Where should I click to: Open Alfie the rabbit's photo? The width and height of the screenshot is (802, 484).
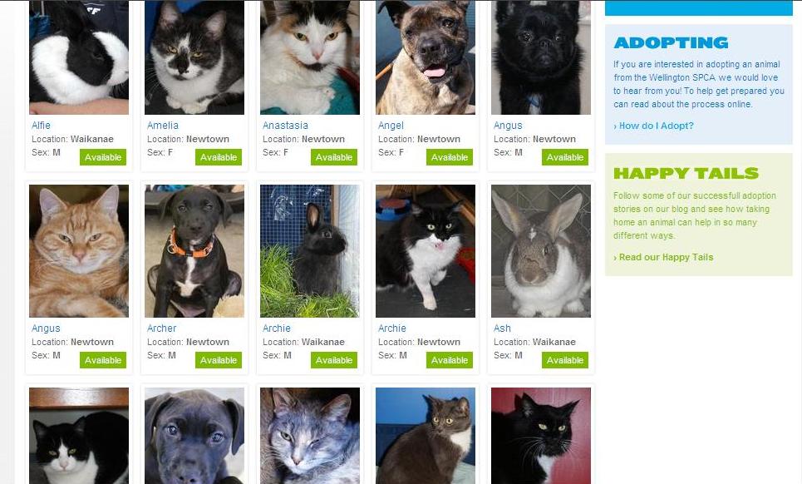pyautogui.click(x=79, y=57)
